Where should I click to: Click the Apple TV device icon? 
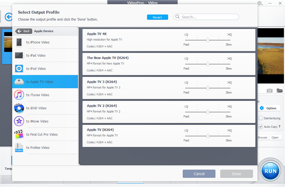pos(19,82)
